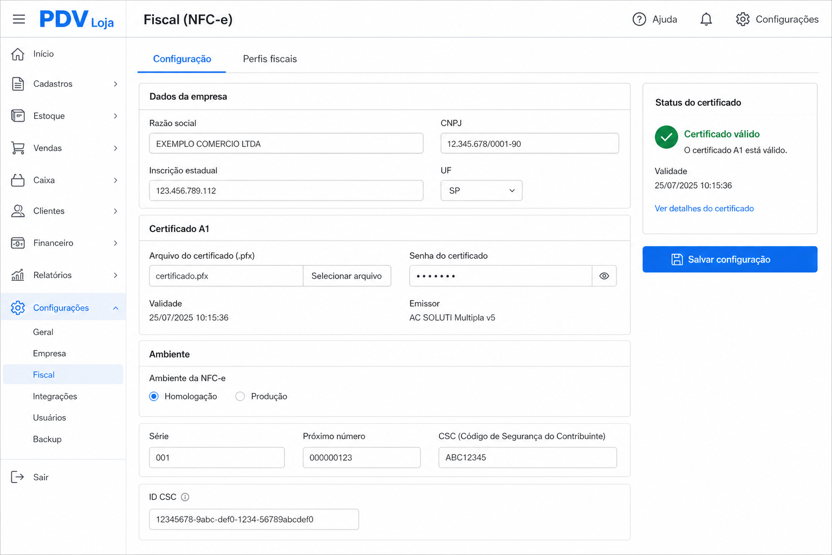832x555 pixels.
Task: Open Backup settings
Action: coord(47,439)
